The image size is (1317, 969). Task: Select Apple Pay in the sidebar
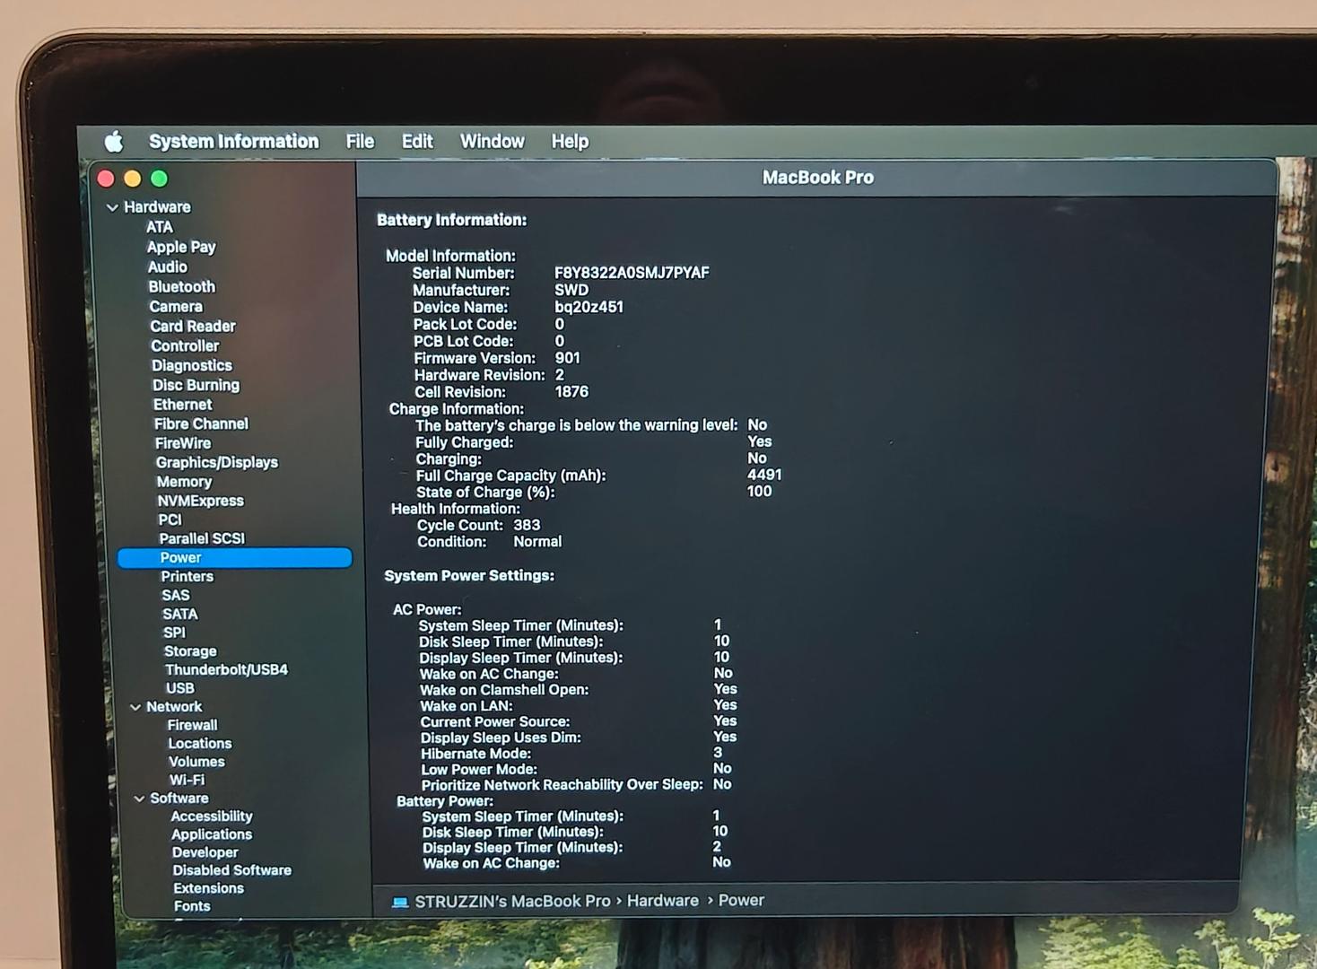tap(181, 247)
